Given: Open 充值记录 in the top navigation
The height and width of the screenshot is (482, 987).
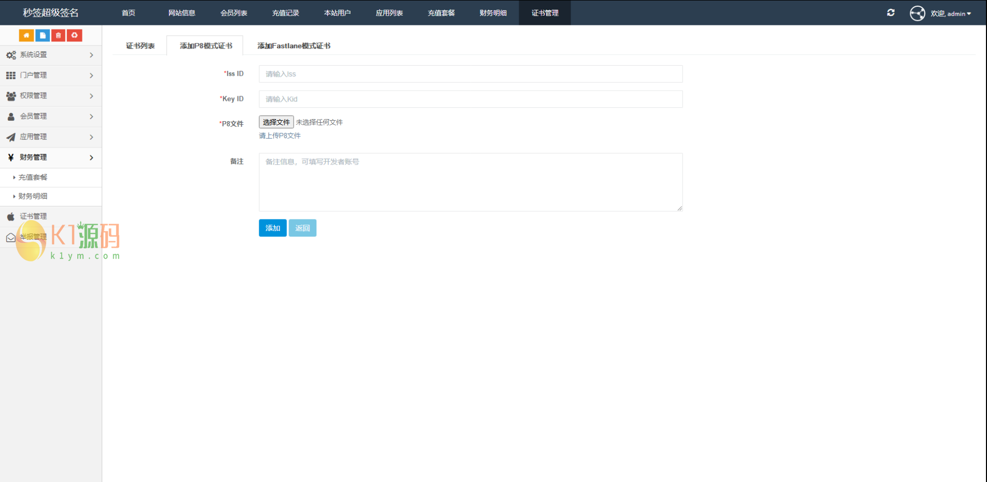Looking at the screenshot, I should point(285,13).
